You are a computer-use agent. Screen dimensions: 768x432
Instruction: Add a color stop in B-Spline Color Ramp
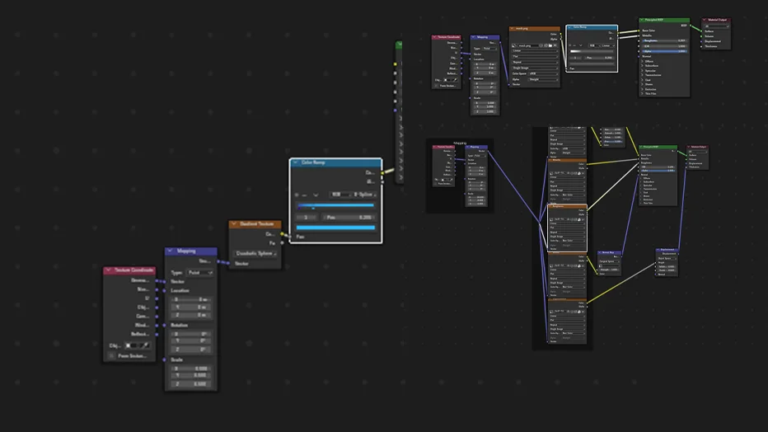click(x=297, y=195)
